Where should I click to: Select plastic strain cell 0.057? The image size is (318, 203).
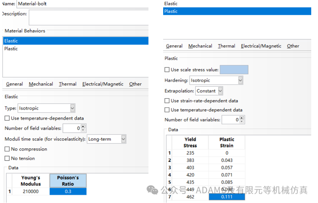(227, 168)
